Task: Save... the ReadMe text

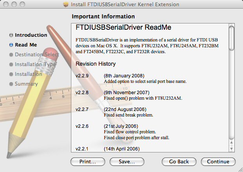Action: pos(127,161)
